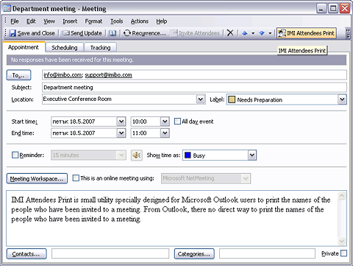Click the blue Busy color swatch

coord(188,155)
